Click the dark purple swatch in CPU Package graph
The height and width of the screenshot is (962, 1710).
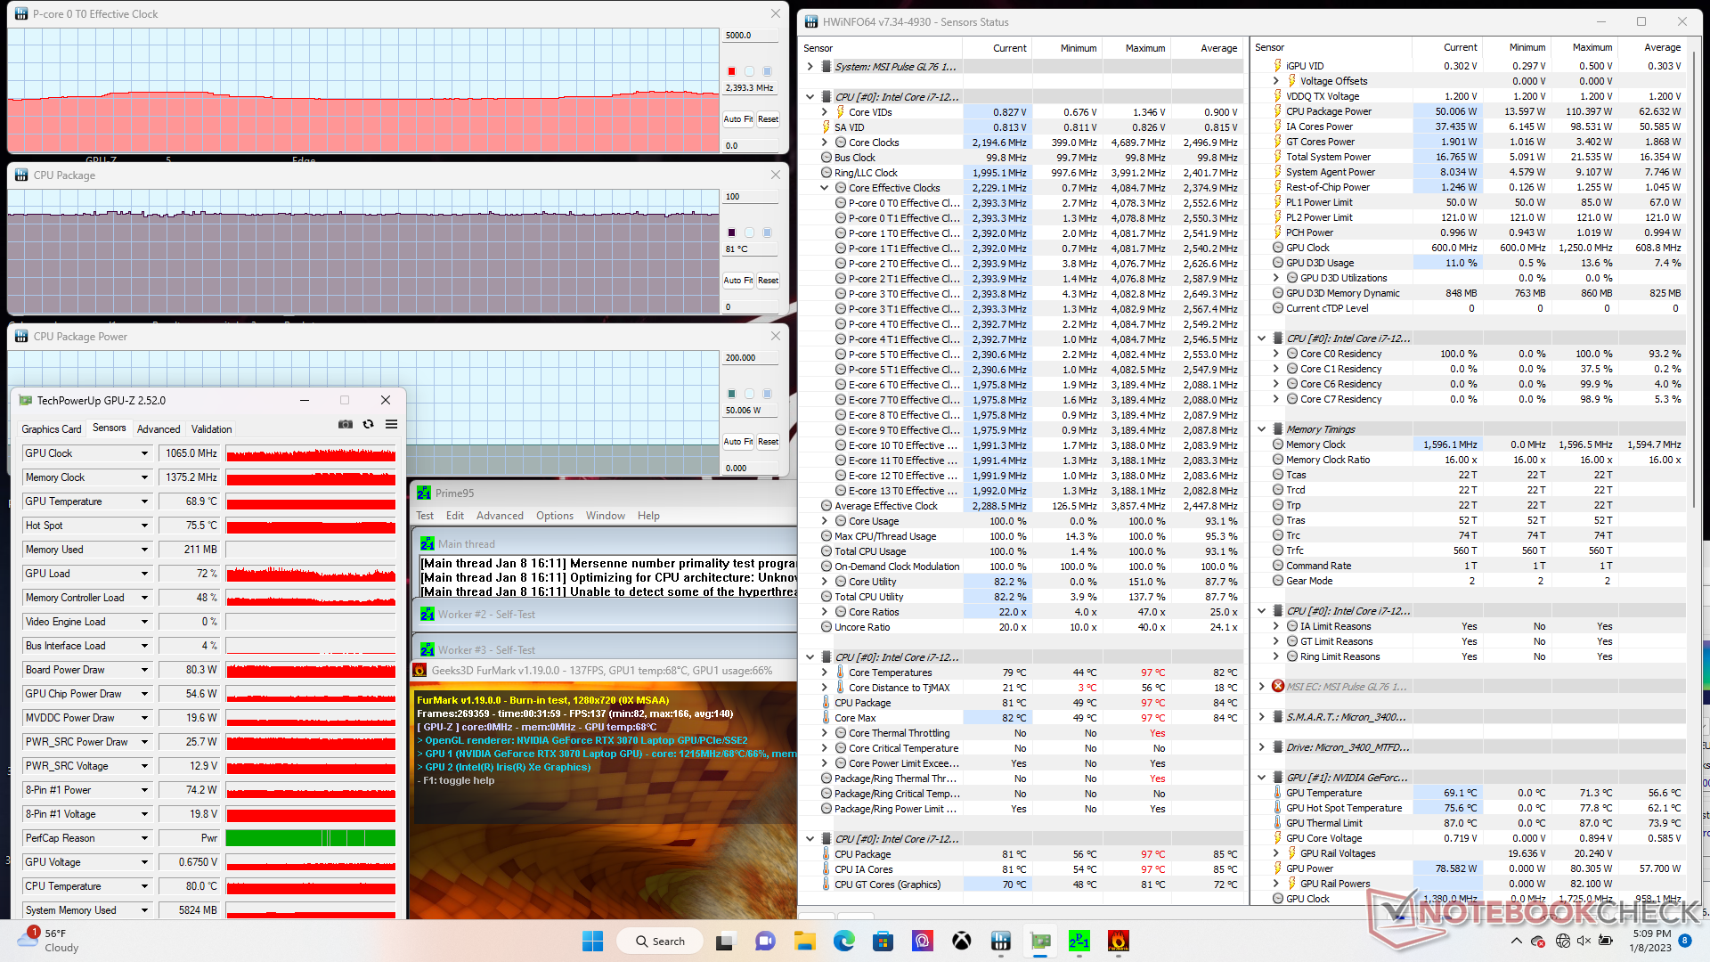click(731, 232)
